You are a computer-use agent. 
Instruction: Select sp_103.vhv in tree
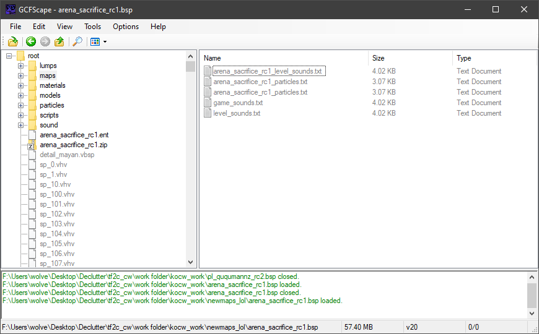tap(57, 224)
